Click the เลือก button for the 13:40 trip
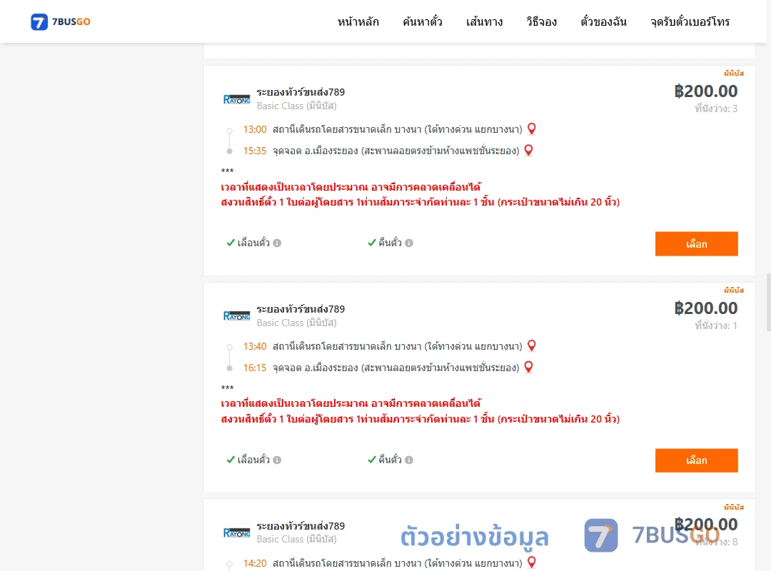The height and width of the screenshot is (571, 771). click(696, 460)
